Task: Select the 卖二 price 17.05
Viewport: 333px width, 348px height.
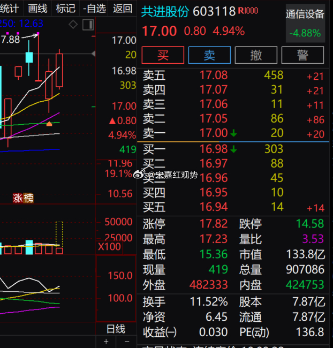Action: click(214, 118)
